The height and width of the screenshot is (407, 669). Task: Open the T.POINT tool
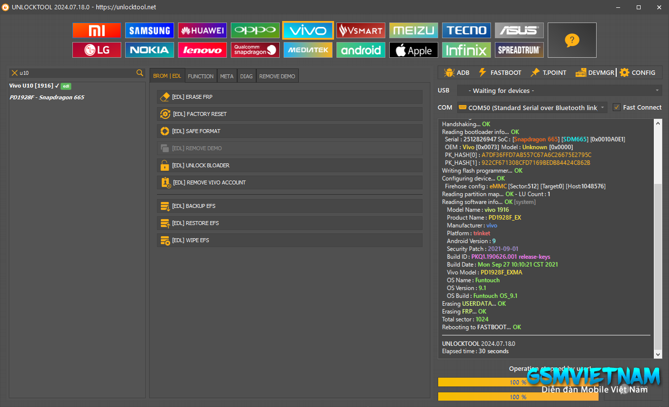coord(548,72)
